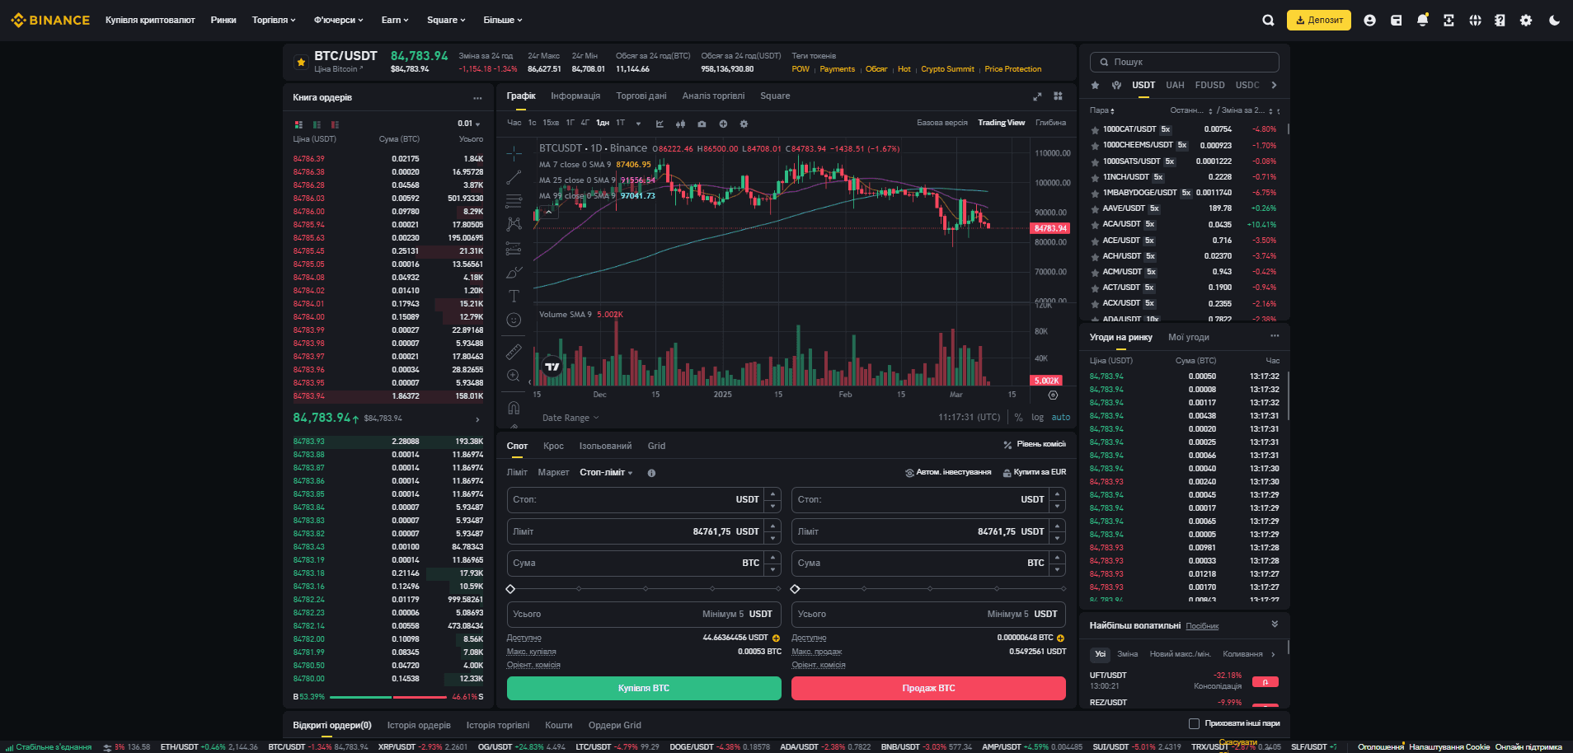
Task: Favorite 1INCH/USDT pair star
Action: (1095, 177)
